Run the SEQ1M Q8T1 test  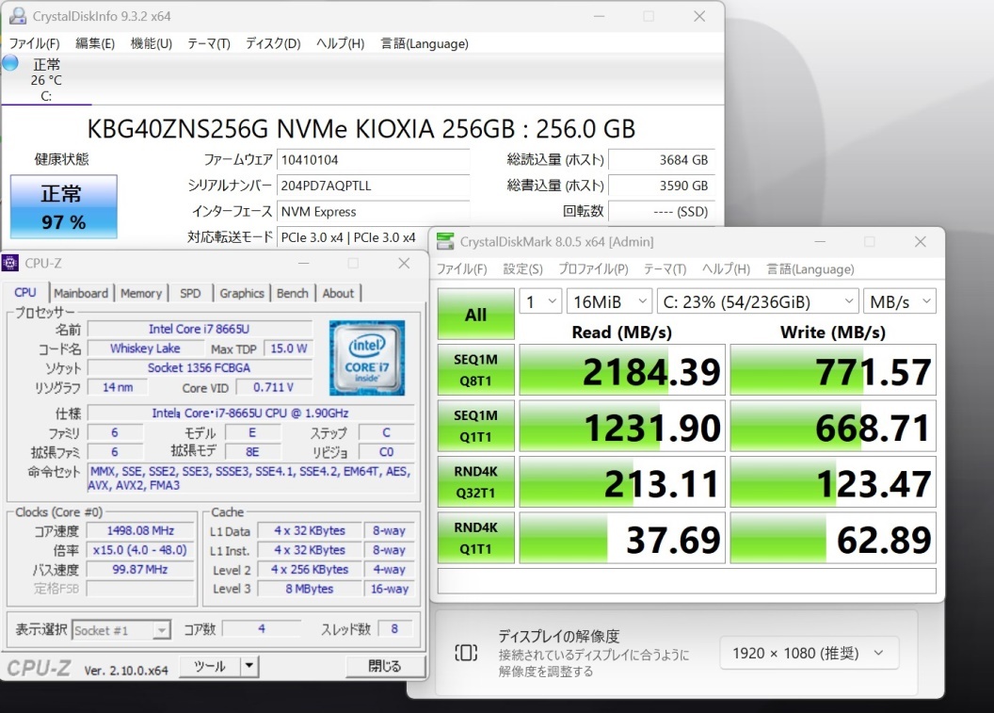475,370
